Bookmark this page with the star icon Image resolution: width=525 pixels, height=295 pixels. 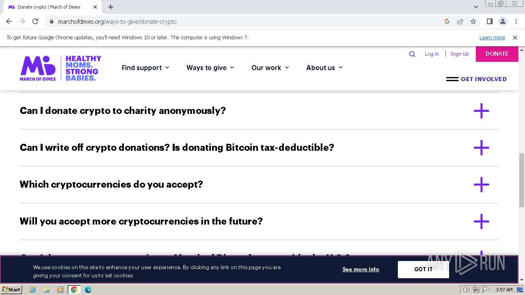[473, 21]
